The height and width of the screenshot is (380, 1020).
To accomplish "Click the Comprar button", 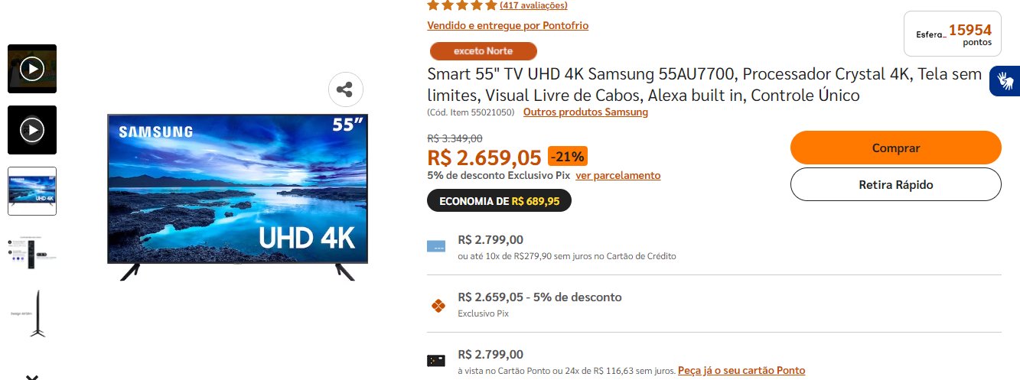I will [x=895, y=148].
